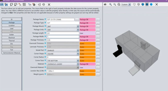
Task: Click the ellipsis button at Corner Radius row end
Action: point(98,57)
